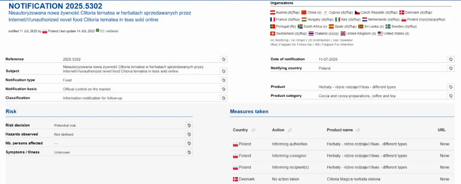Copy the Product category value
This screenshot has height=184, width=461.
coord(451,96)
